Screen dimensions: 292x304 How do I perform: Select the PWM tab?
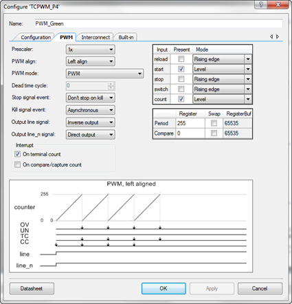click(67, 37)
